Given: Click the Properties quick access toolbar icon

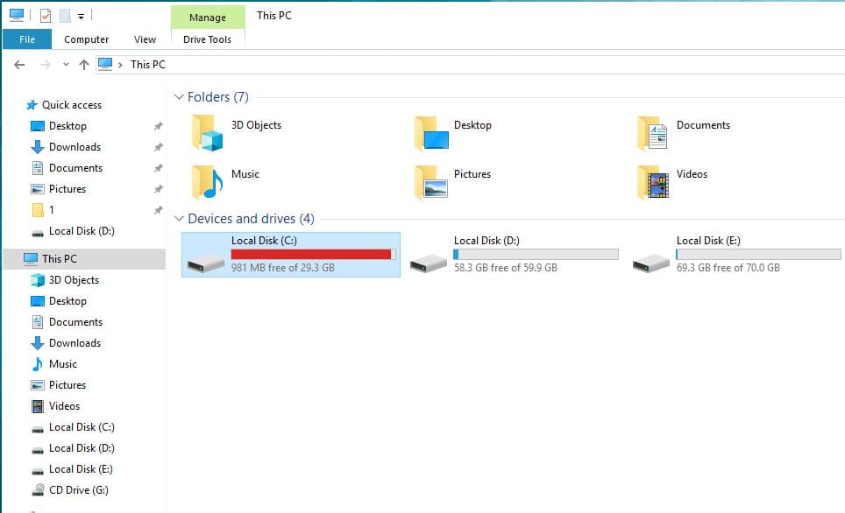Looking at the screenshot, I should pyautogui.click(x=46, y=16).
